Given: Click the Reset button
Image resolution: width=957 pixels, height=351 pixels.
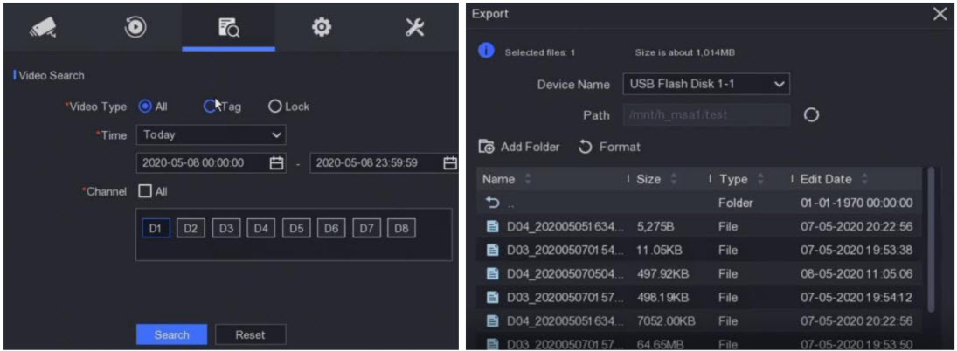Looking at the screenshot, I should 250,334.
